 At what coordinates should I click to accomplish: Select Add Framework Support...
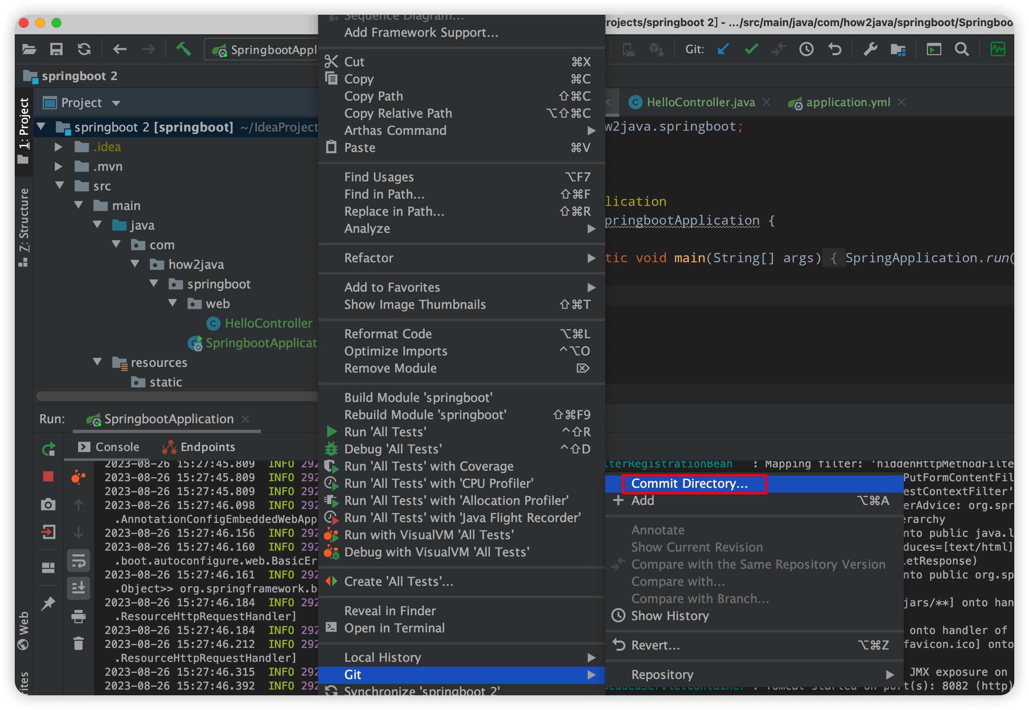(x=462, y=32)
